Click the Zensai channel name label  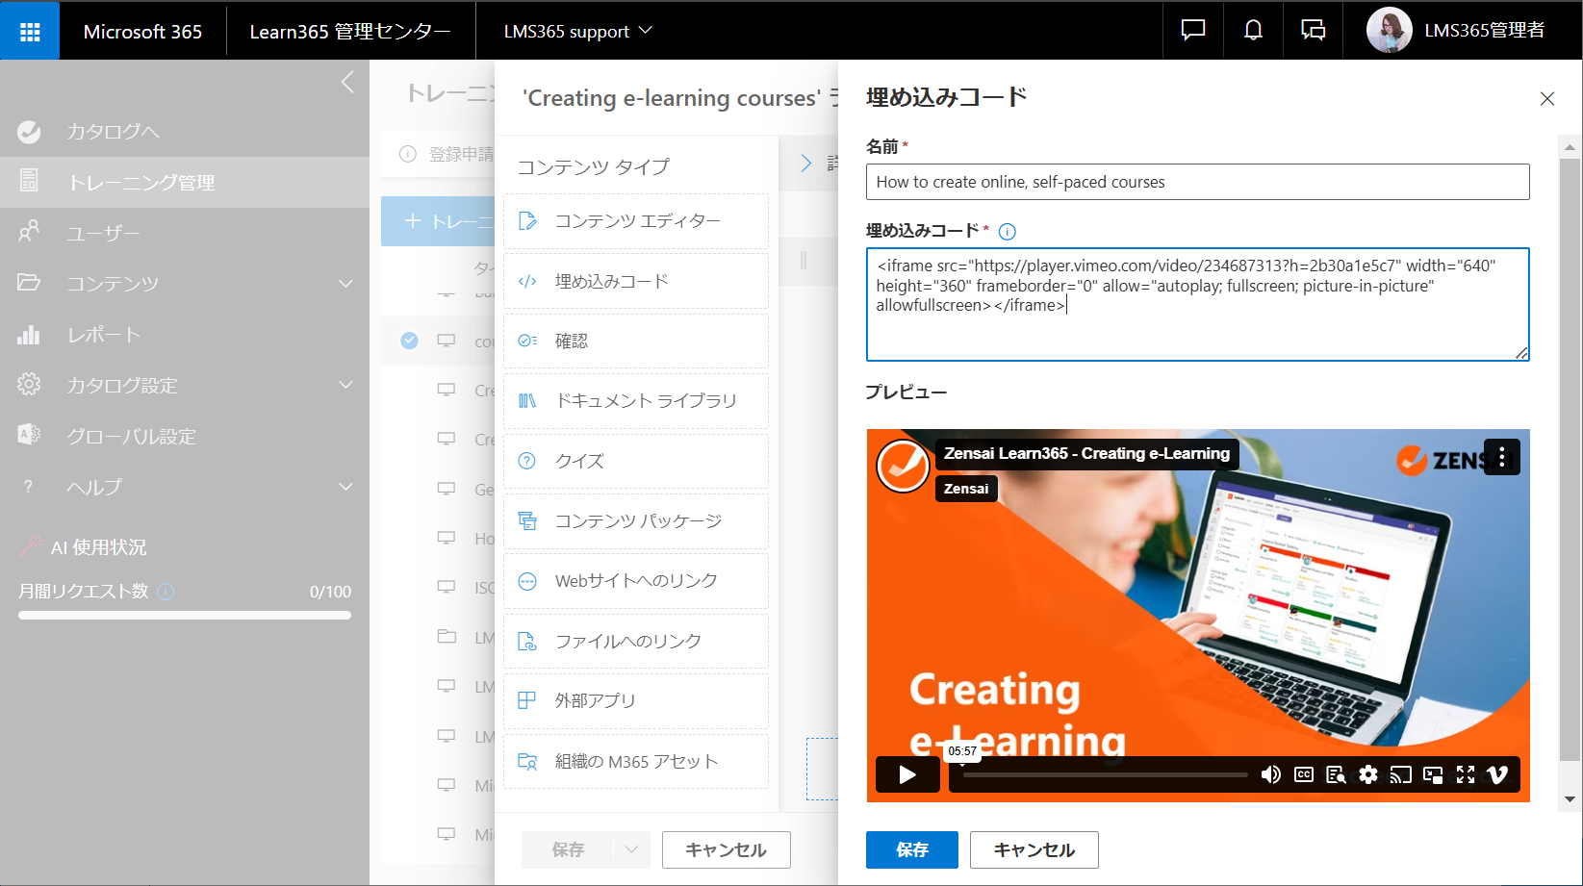pyautogui.click(x=966, y=489)
